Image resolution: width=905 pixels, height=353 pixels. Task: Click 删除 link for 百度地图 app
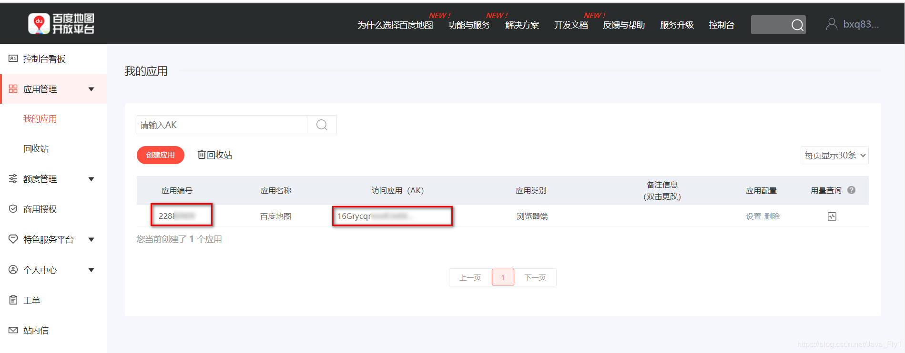pos(772,216)
